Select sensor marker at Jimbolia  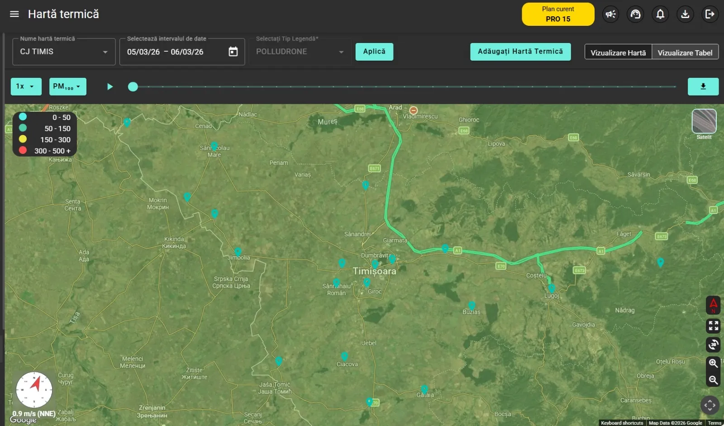[238, 252]
